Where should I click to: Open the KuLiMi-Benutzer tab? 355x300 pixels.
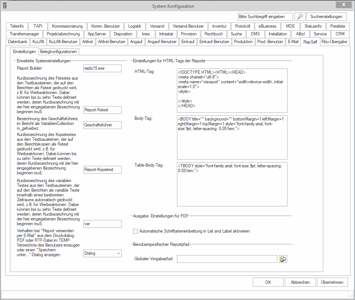[x=63, y=42]
